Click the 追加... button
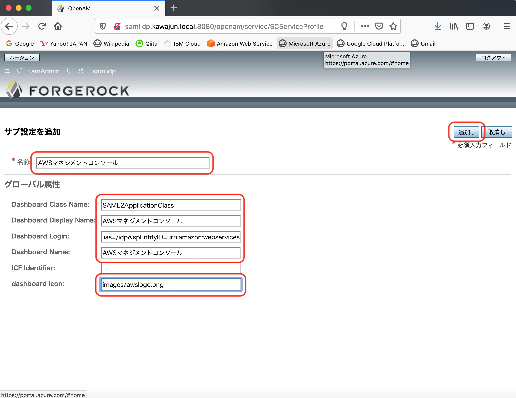 click(x=466, y=132)
